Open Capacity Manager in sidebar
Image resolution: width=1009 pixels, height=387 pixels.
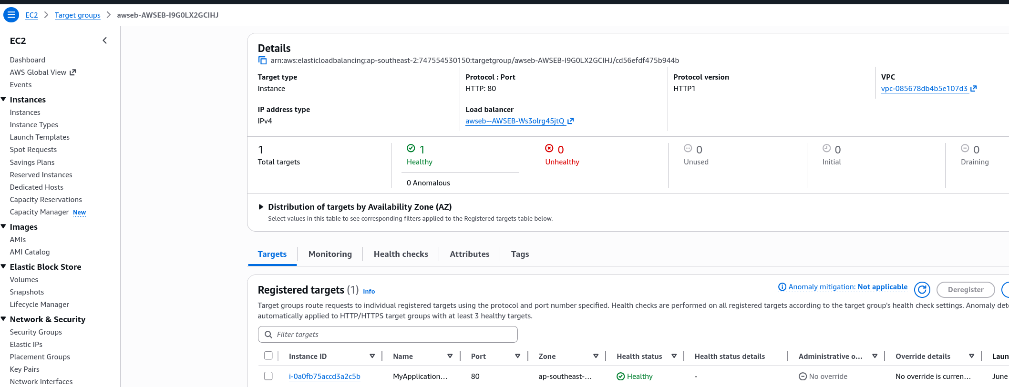39,212
